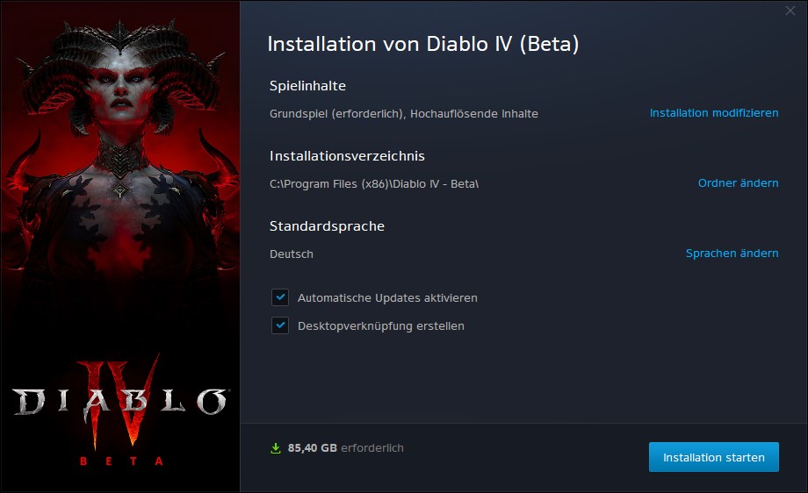Click the Automatische Updates aktivieren label
Screen dimensions: 808x493
(x=387, y=298)
